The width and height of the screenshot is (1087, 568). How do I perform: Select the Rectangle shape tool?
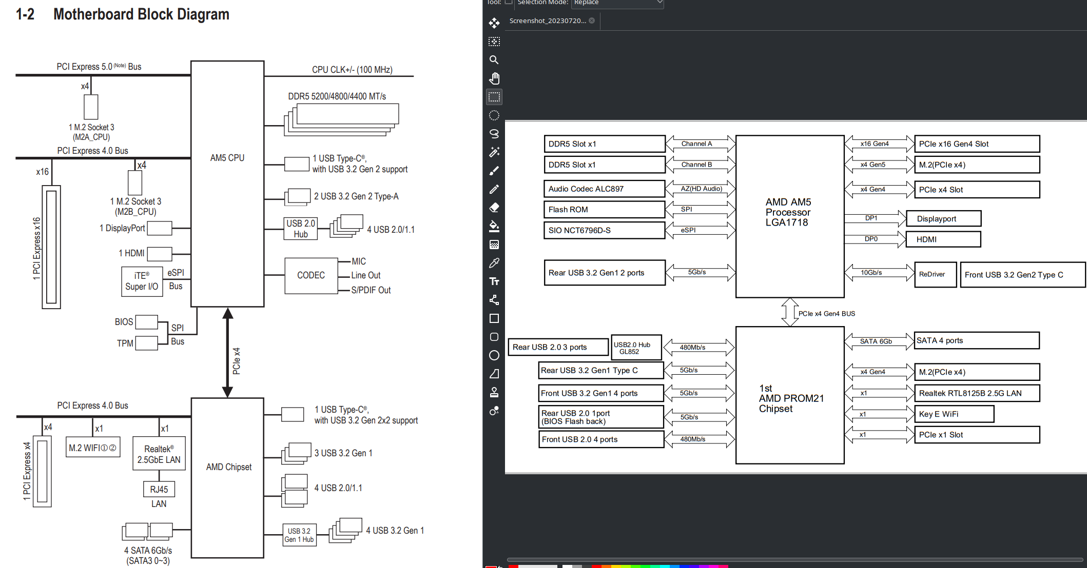point(494,318)
